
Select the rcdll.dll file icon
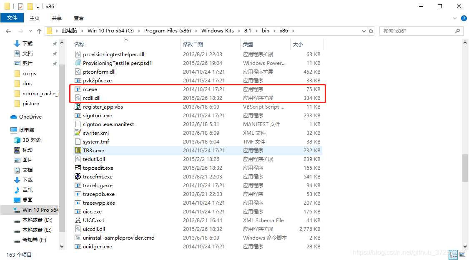[x=78, y=98]
